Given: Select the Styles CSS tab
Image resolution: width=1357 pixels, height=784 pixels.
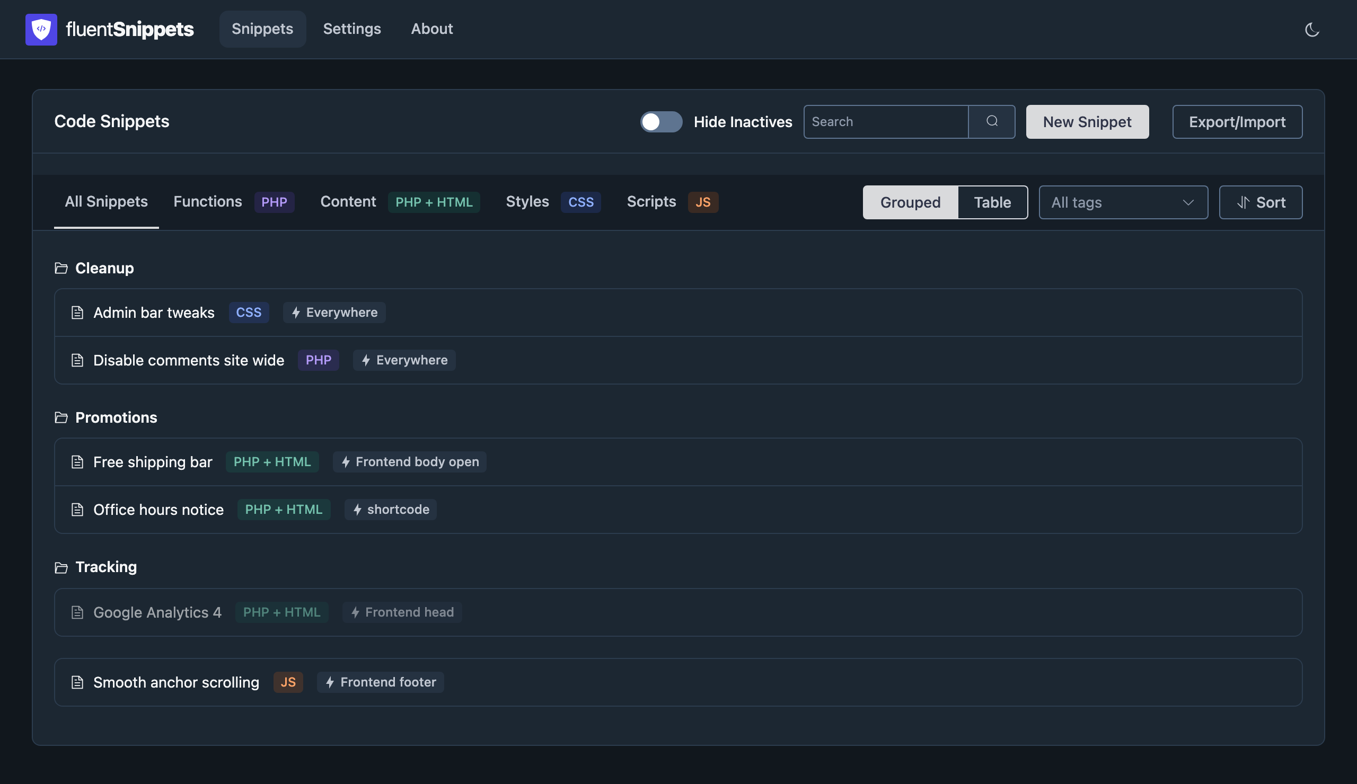Looking at the screenshot, I should coord(553,202).
